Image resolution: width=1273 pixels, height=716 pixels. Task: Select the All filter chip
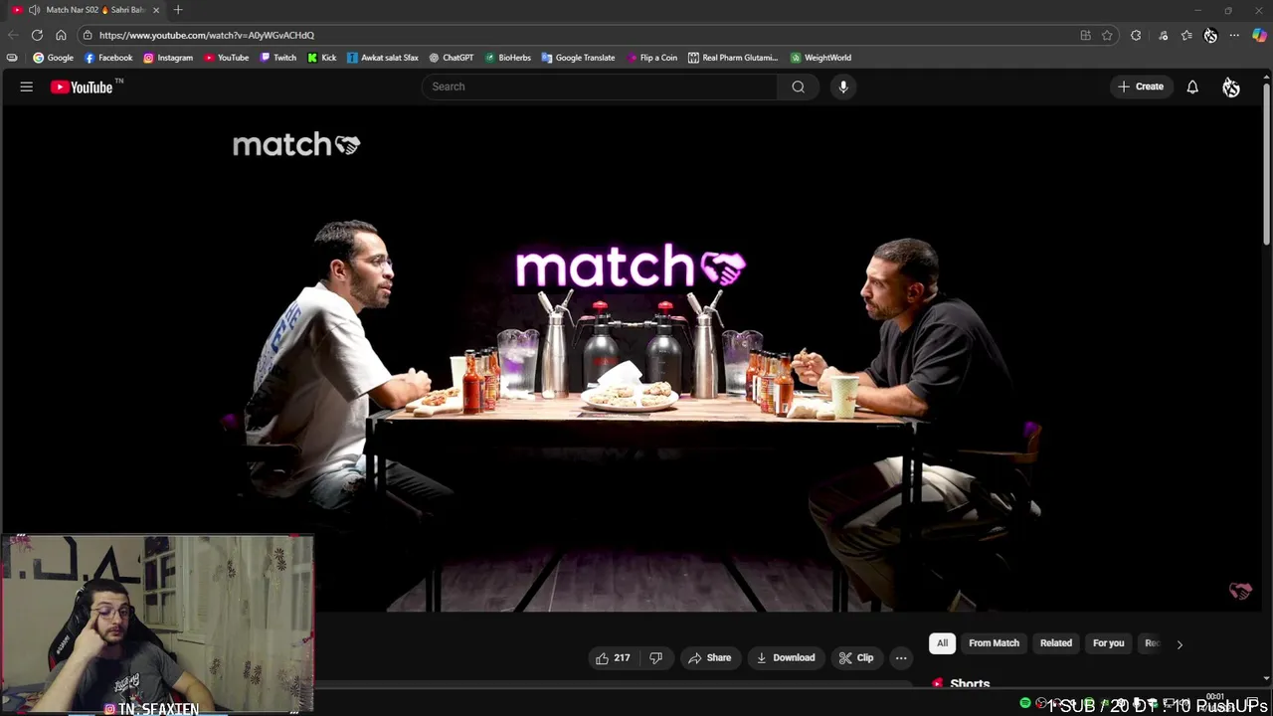click(942, 643)
